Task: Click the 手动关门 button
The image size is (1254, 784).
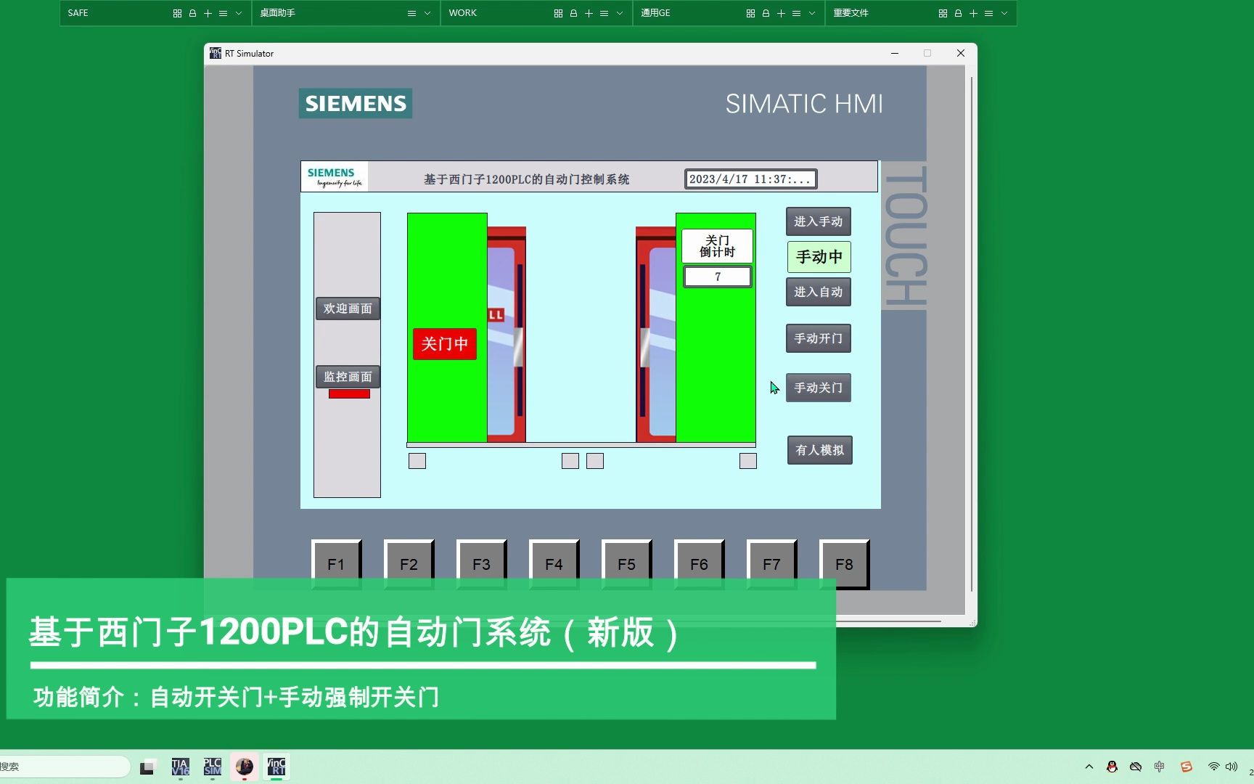Action: [818, 388]
